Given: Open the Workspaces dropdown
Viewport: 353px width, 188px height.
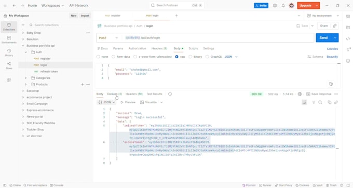Looking at the screenshot, I should click(52, 5).
